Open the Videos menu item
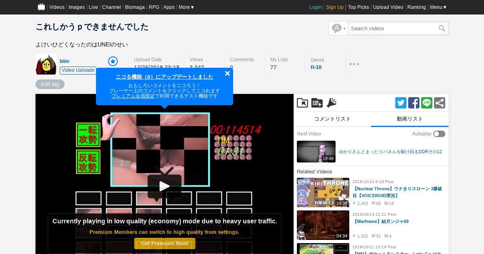 click(x=57, y=7)
